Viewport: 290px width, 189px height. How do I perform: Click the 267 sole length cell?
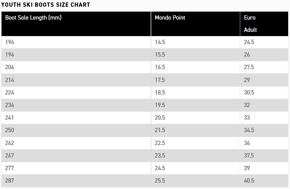click(x=76, y=155)
